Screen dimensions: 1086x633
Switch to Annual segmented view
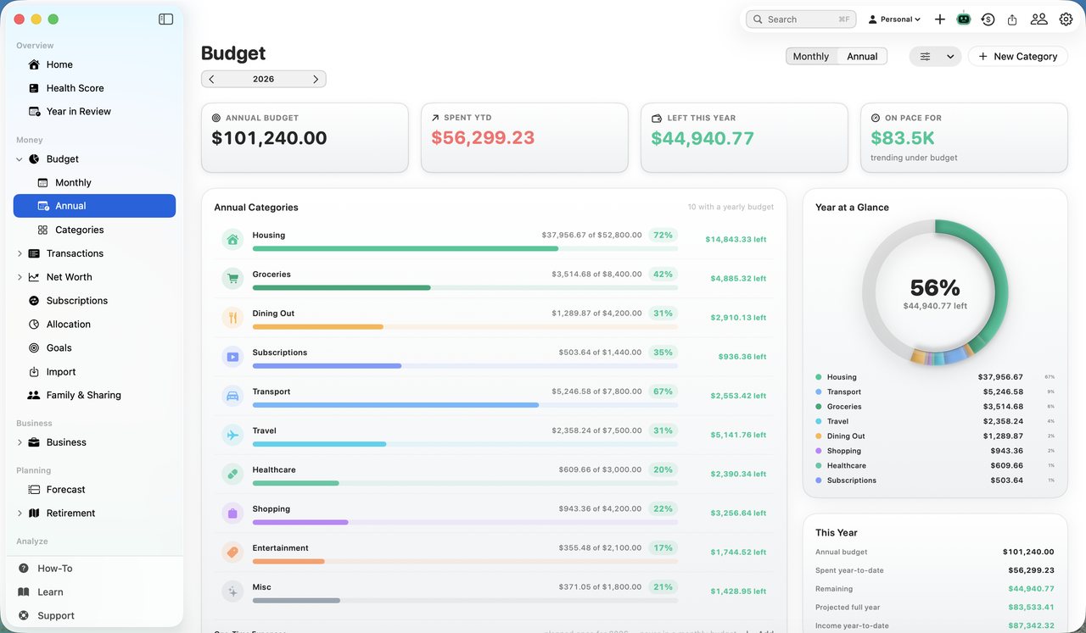pos(862,56)
